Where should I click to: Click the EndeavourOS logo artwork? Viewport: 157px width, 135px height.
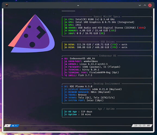click(x=31, y=33)
